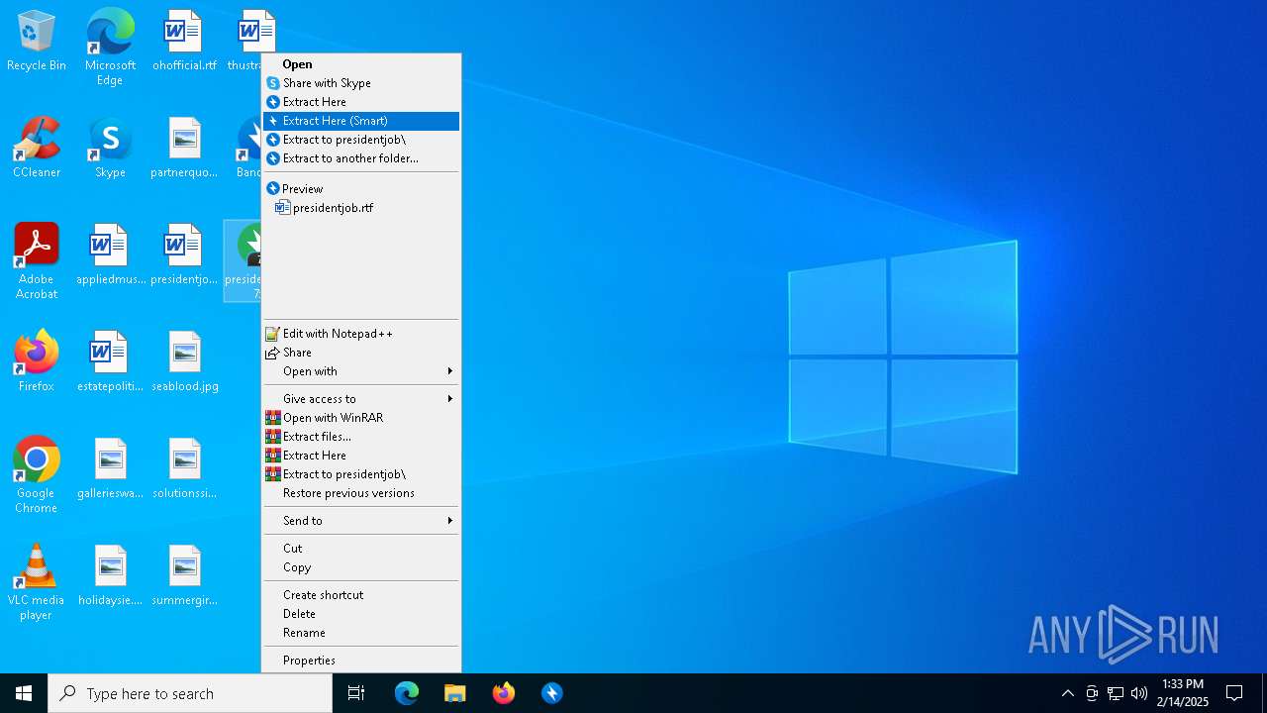This screenshot has height=713, width=1267.
Task: Select the ohofficial.rtf file icon
Action: coord(184,42)
